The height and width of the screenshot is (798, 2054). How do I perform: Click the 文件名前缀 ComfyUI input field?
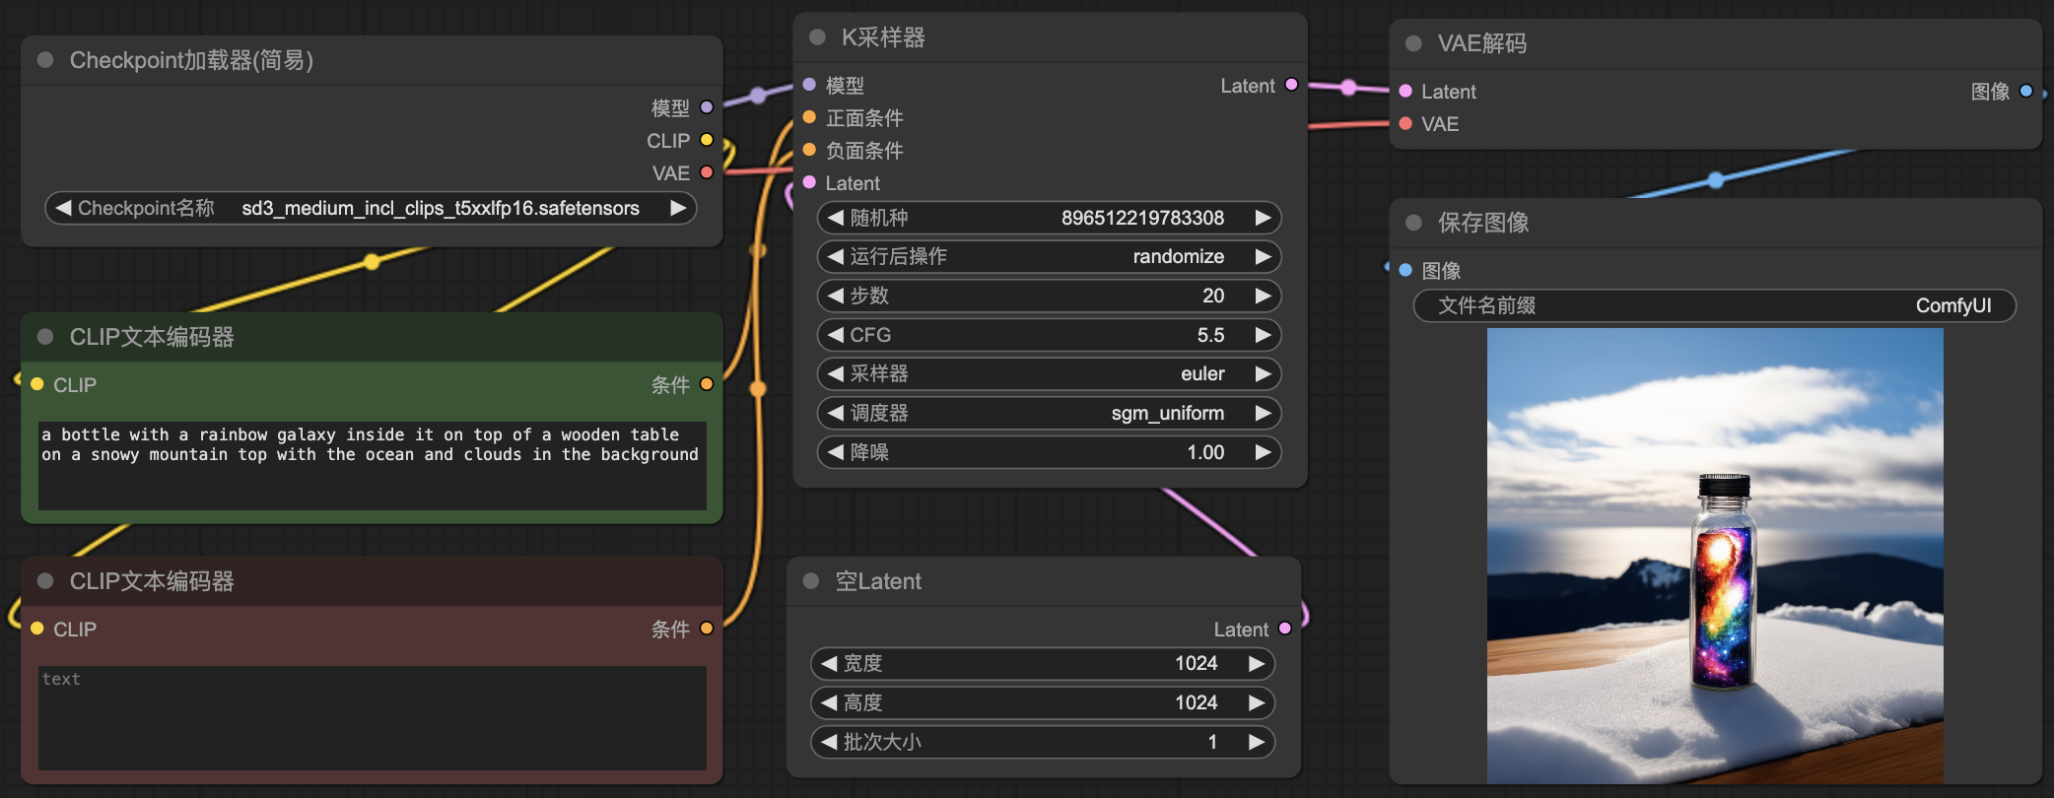pos(1715,305)
